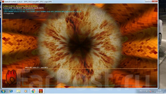The image size is (166, 107).
Task: Open the Windows Start menu orb
Action: click(3, 91)
